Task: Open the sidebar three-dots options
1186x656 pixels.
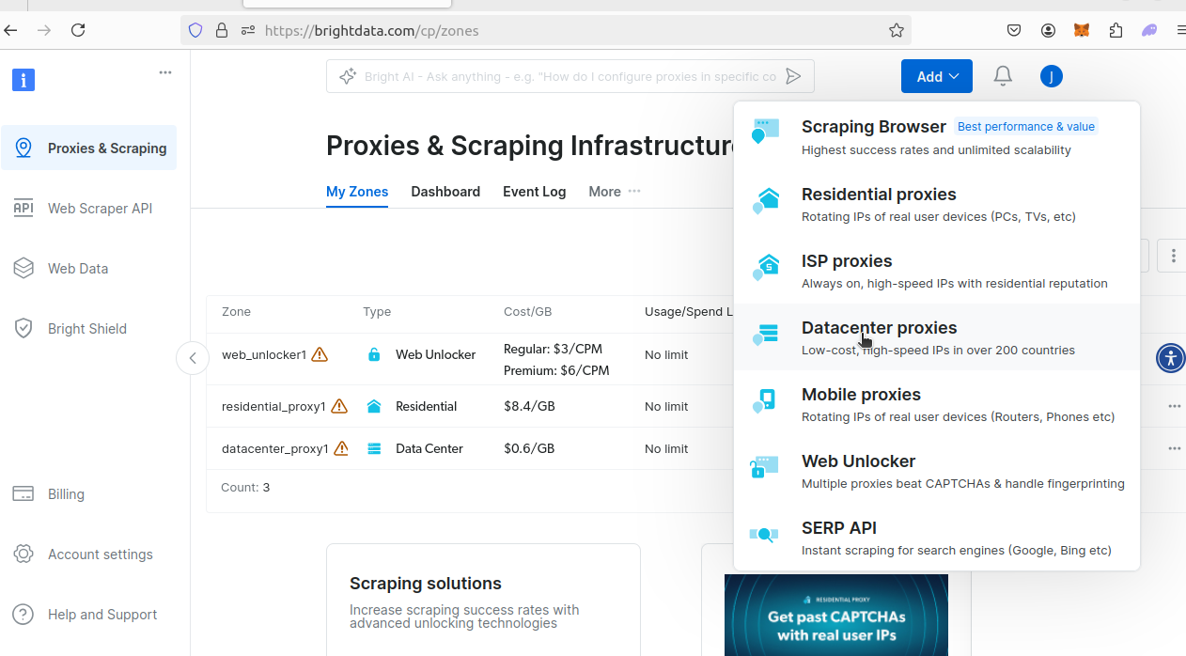Action: point(165,72)
